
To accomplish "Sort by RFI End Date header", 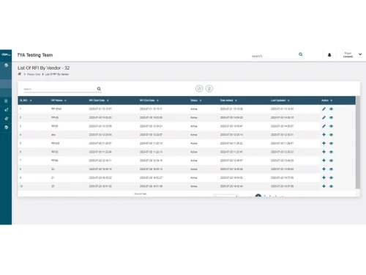I will pyautogui.click(x=149, y=100).
